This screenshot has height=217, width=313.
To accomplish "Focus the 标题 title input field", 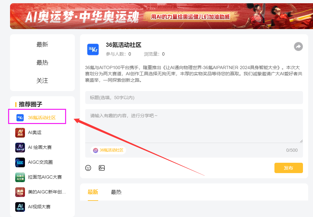I will click(194, 98).
